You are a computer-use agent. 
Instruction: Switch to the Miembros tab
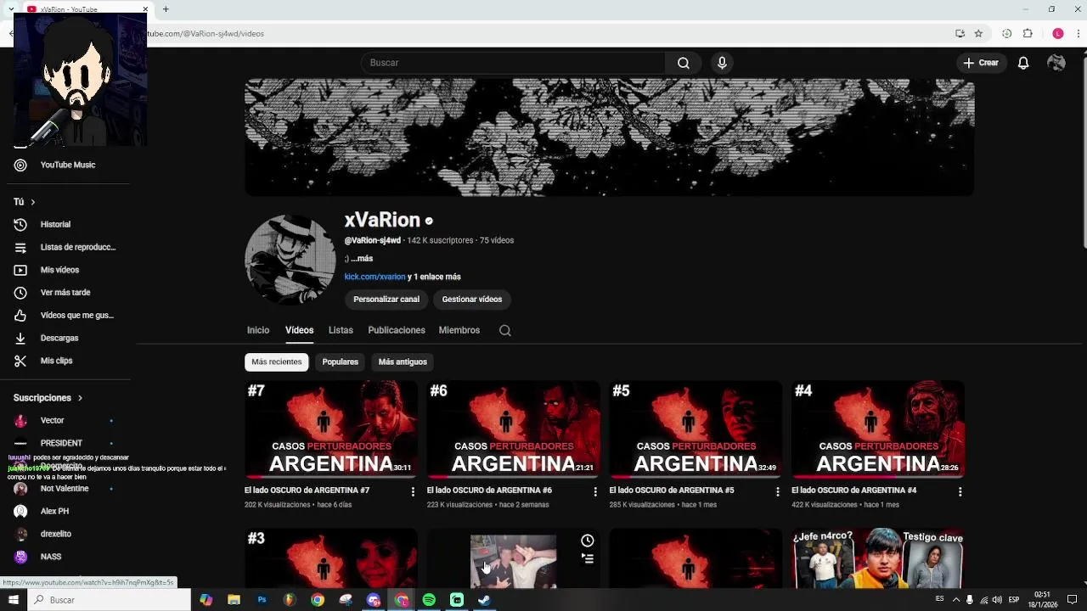459,330
